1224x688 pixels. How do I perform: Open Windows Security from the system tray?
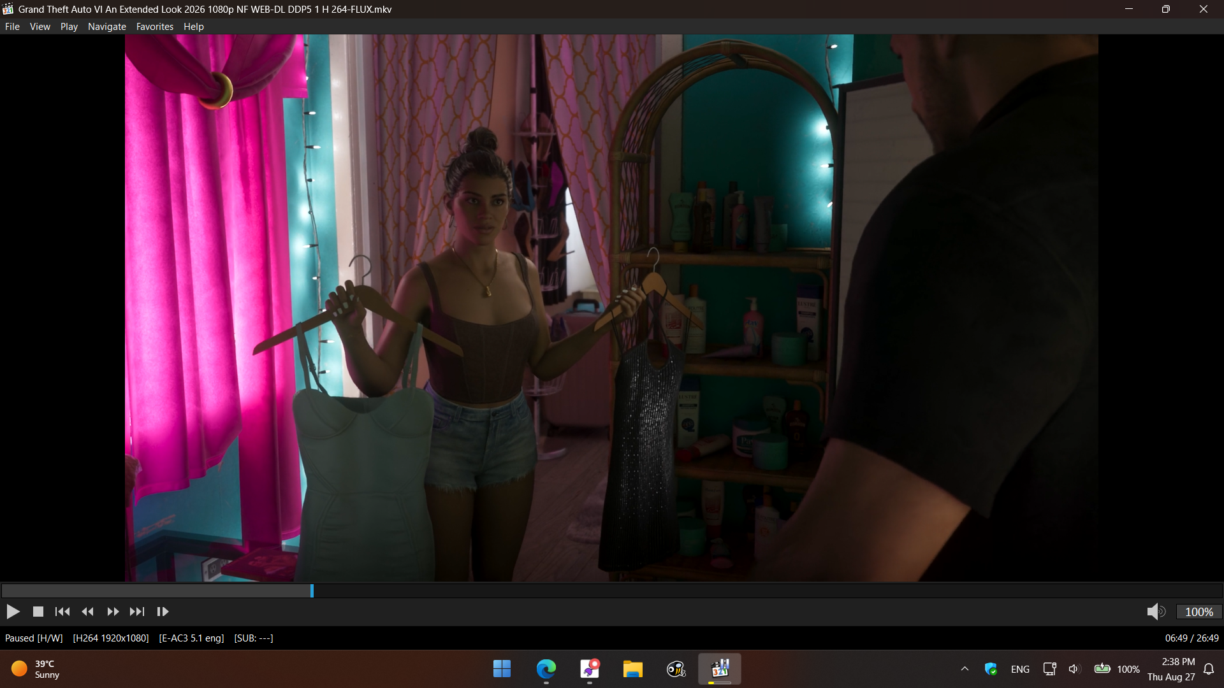click(x=991, y=669)
